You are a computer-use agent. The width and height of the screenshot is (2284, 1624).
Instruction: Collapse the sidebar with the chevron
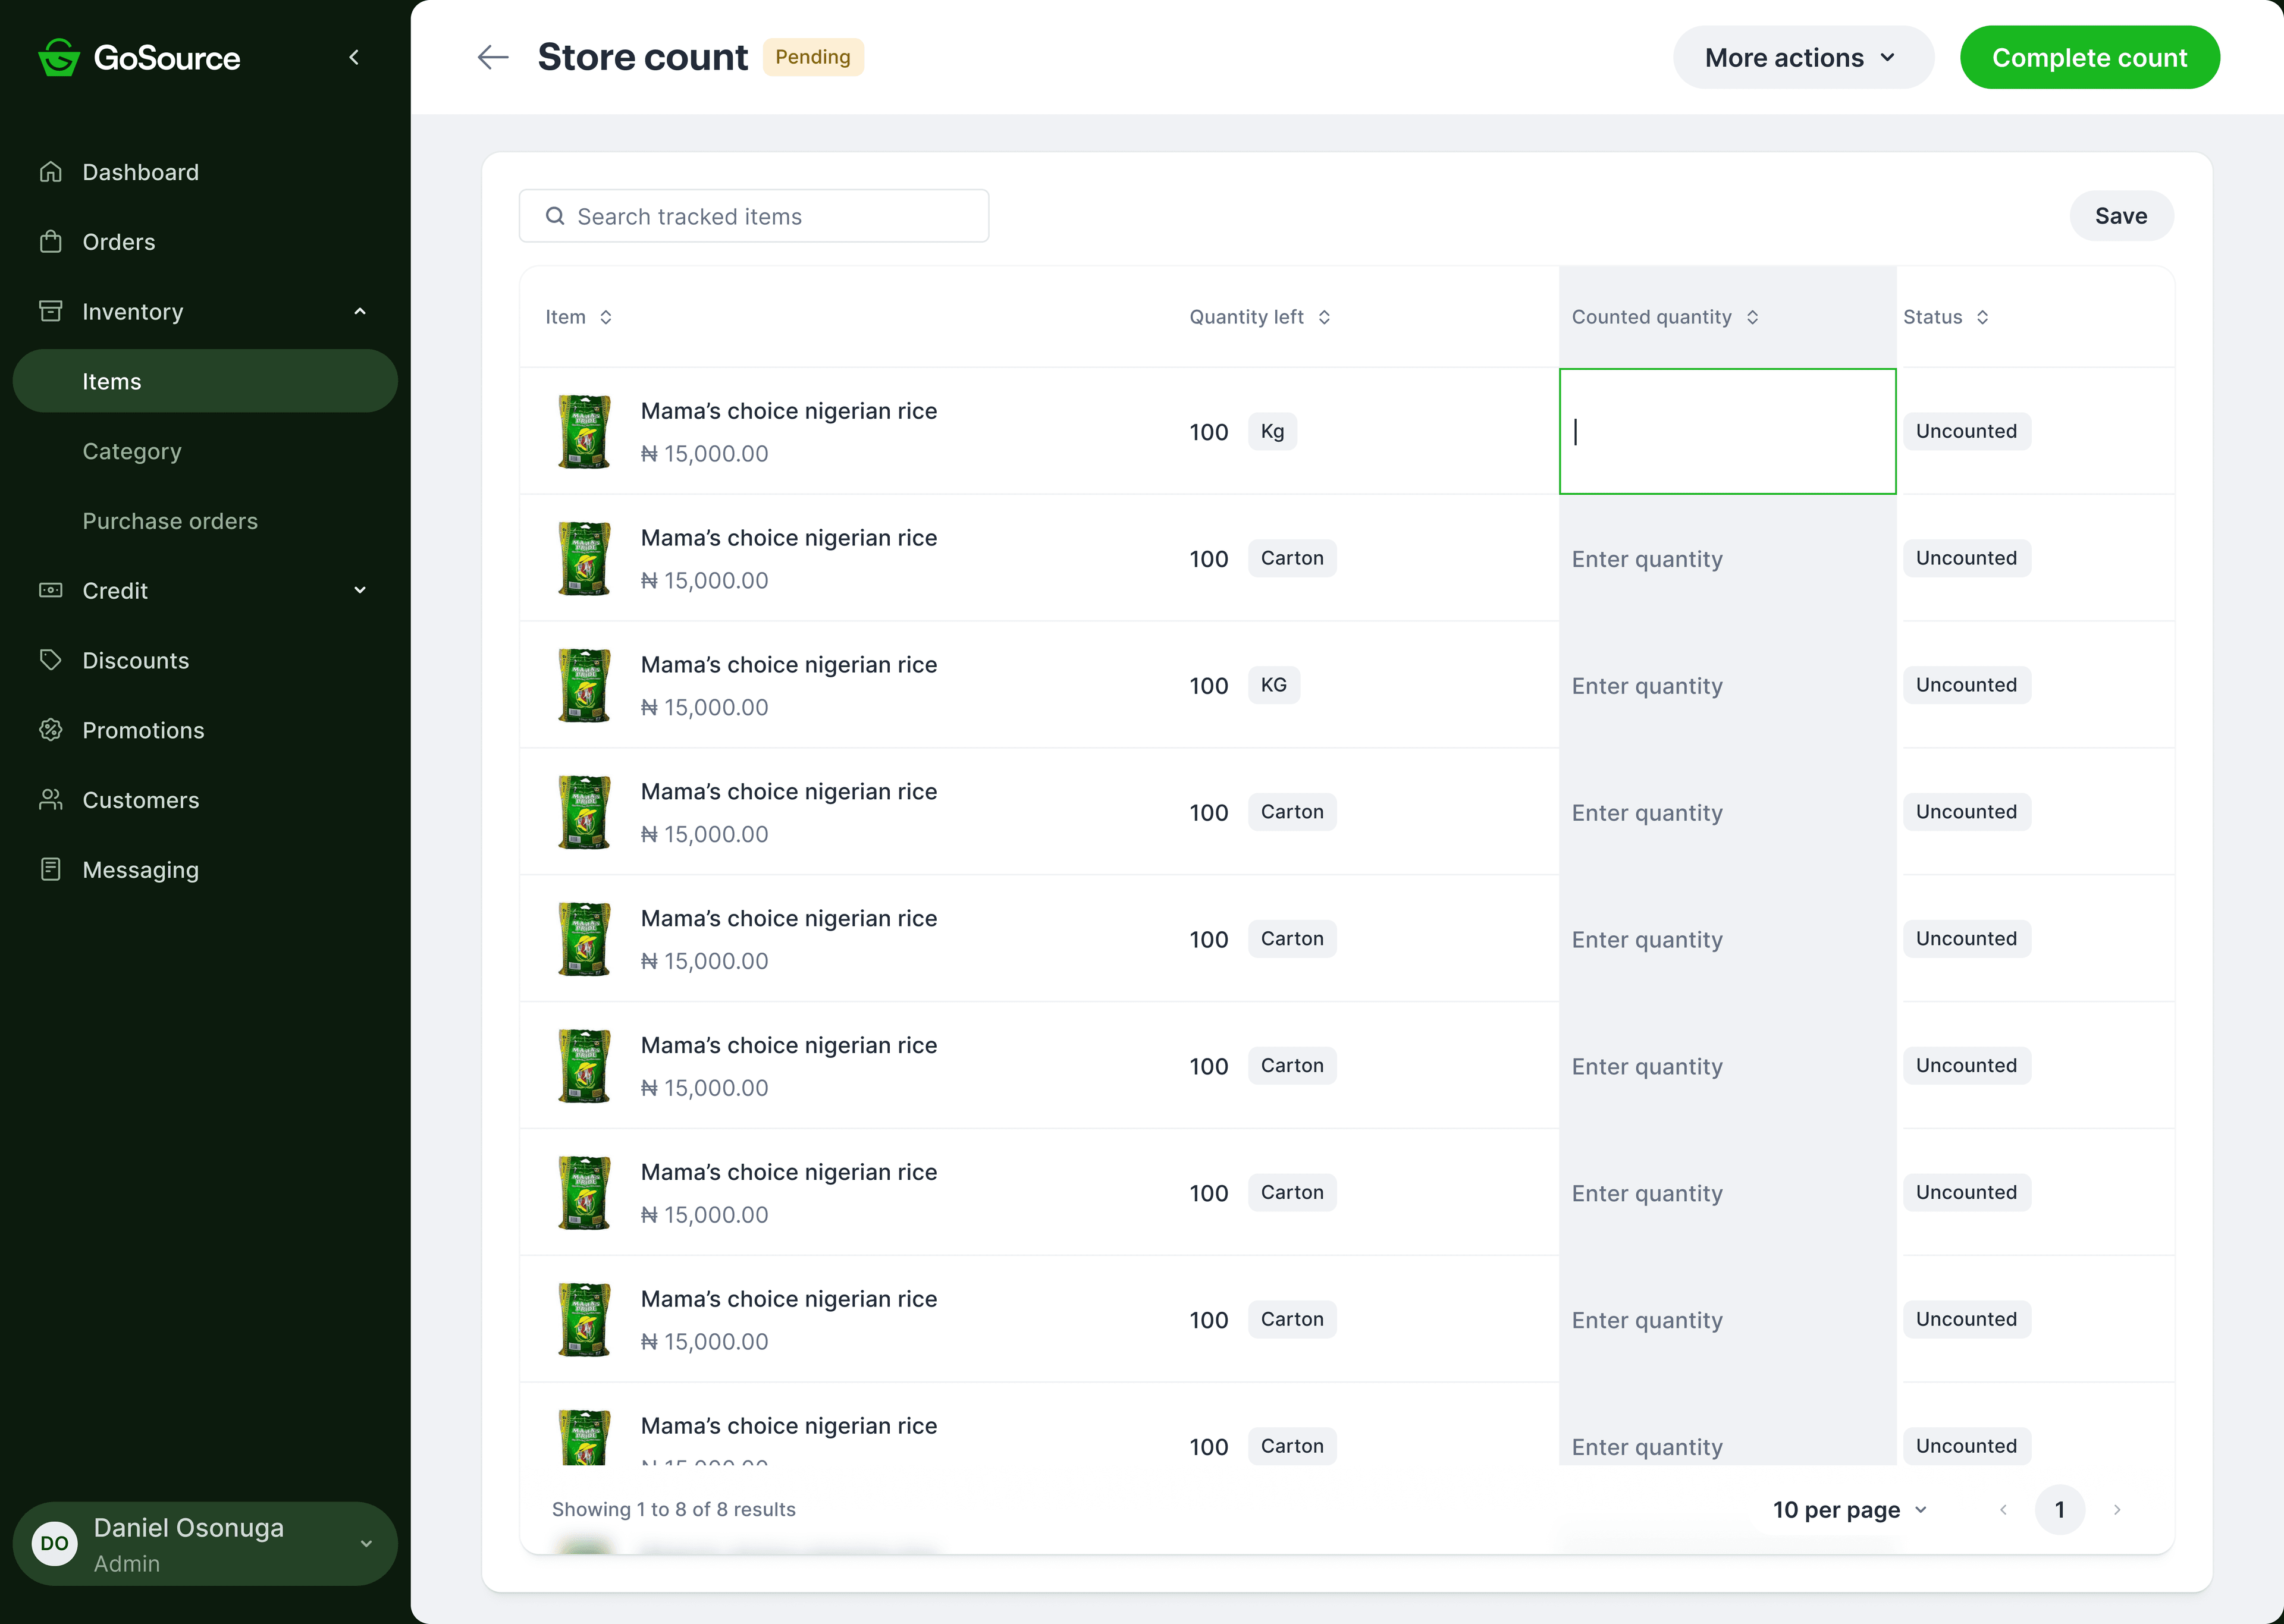click(354, 57)
